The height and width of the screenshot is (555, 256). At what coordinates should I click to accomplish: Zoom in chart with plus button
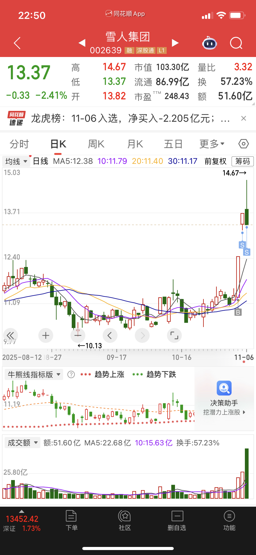46,335
